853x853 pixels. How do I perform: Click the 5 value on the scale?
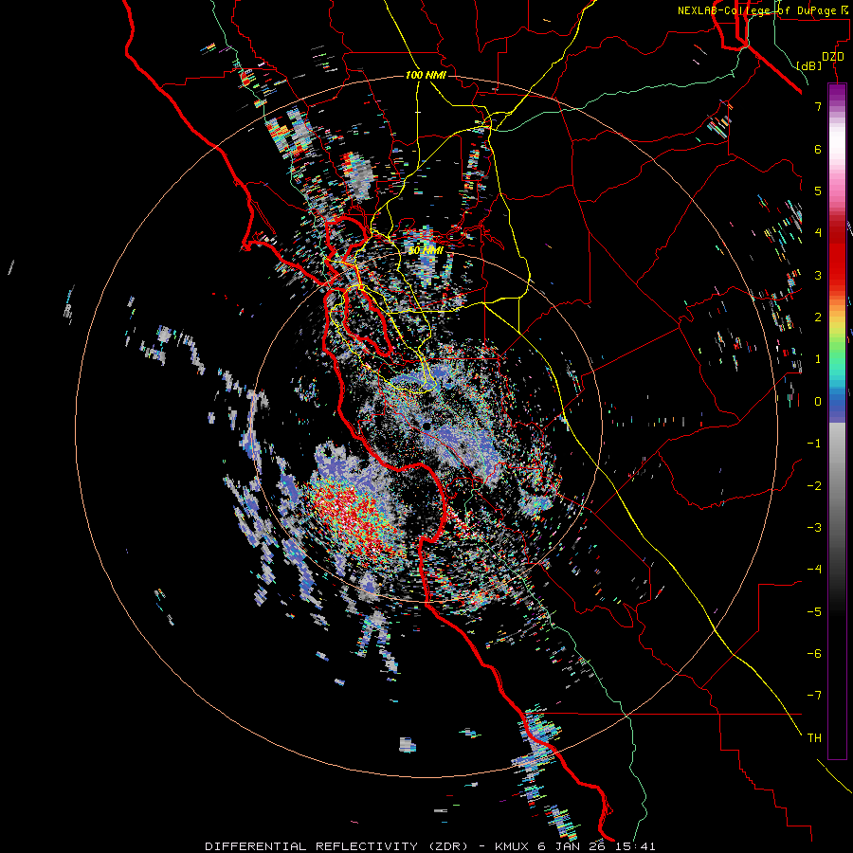[x=818, y=191]
